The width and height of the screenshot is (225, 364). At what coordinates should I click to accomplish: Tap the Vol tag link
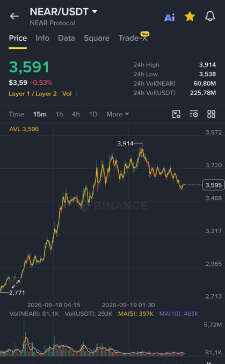(x=67, y=94)
